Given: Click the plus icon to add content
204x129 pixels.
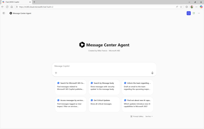Looking at the screenshot, I should pyautogui.click(x=56, y=73).
